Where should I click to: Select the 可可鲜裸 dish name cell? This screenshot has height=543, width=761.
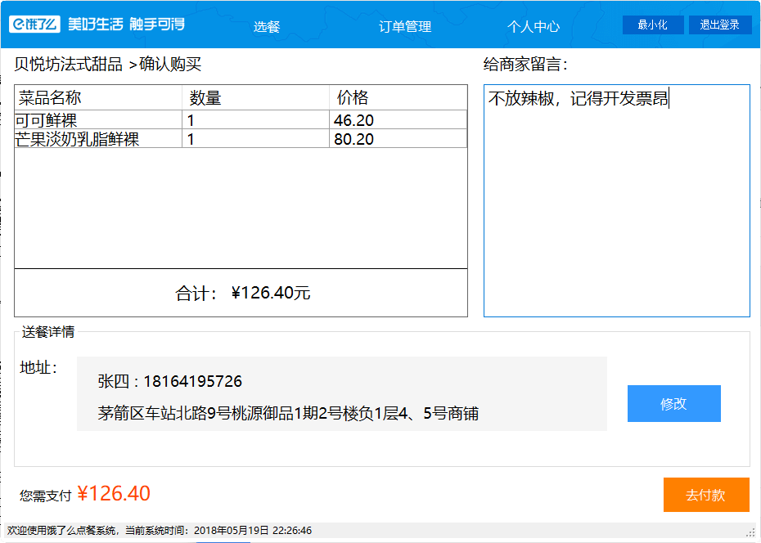coord(98,120)
